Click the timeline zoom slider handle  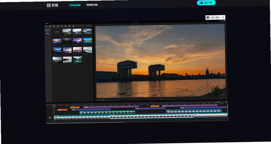(x=219, y=102)
